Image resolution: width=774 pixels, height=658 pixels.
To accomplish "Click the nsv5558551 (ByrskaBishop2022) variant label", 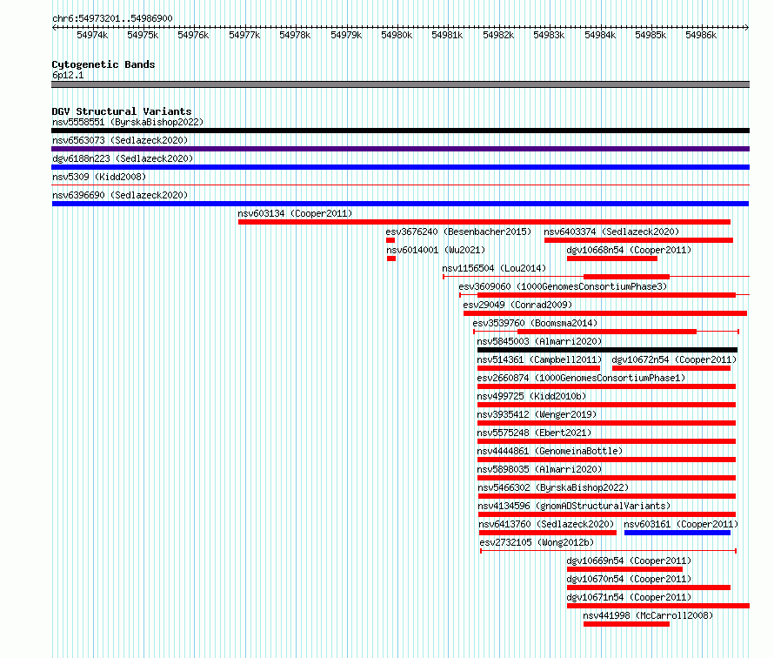I will 128,122.
